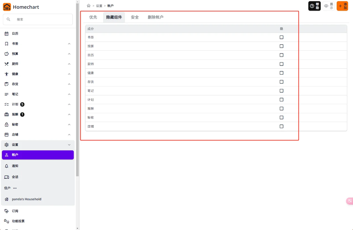Open the 删除帐户 tab
The image size is (353, 230).
tap(156, 17)
